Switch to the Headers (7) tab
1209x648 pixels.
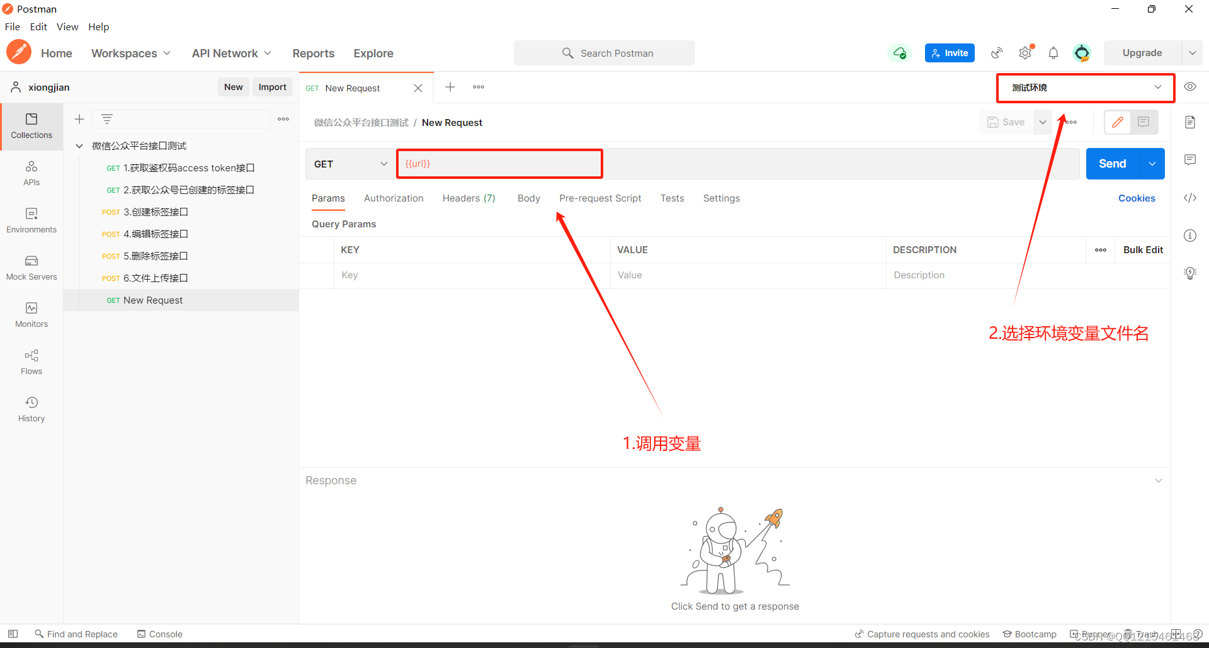(469, 198)
